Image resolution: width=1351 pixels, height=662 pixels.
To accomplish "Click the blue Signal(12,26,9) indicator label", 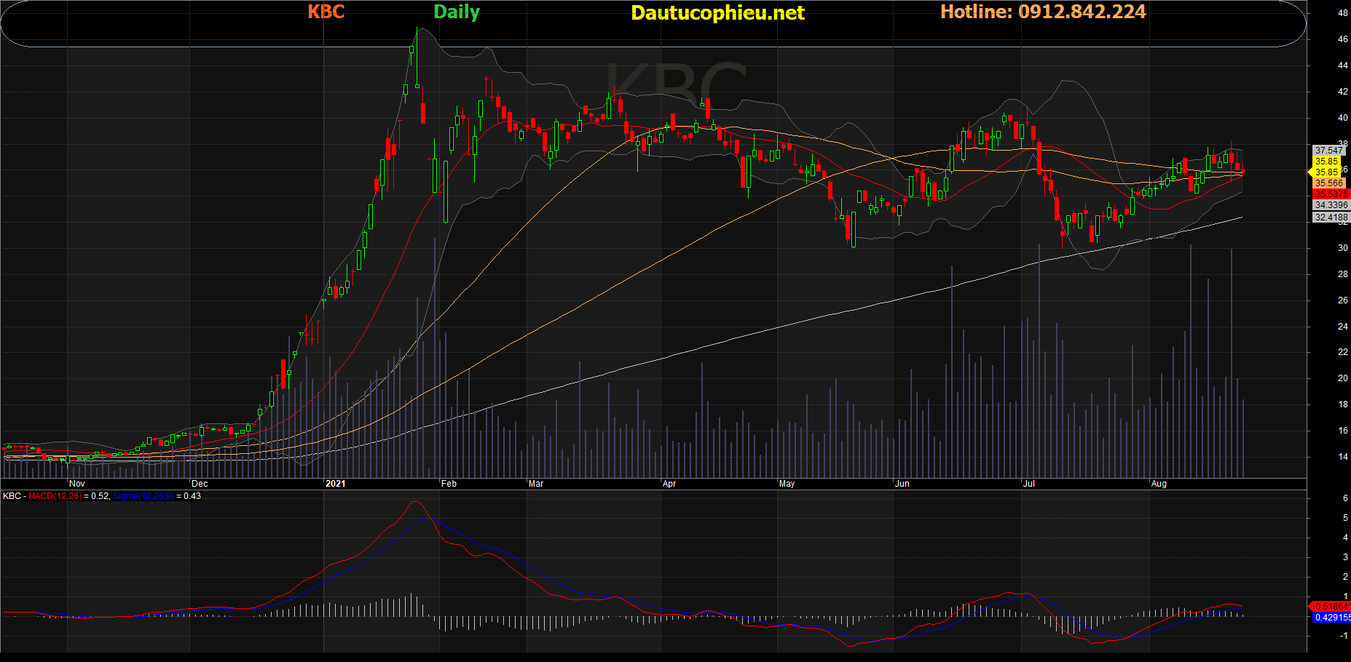I will [143, 496].
